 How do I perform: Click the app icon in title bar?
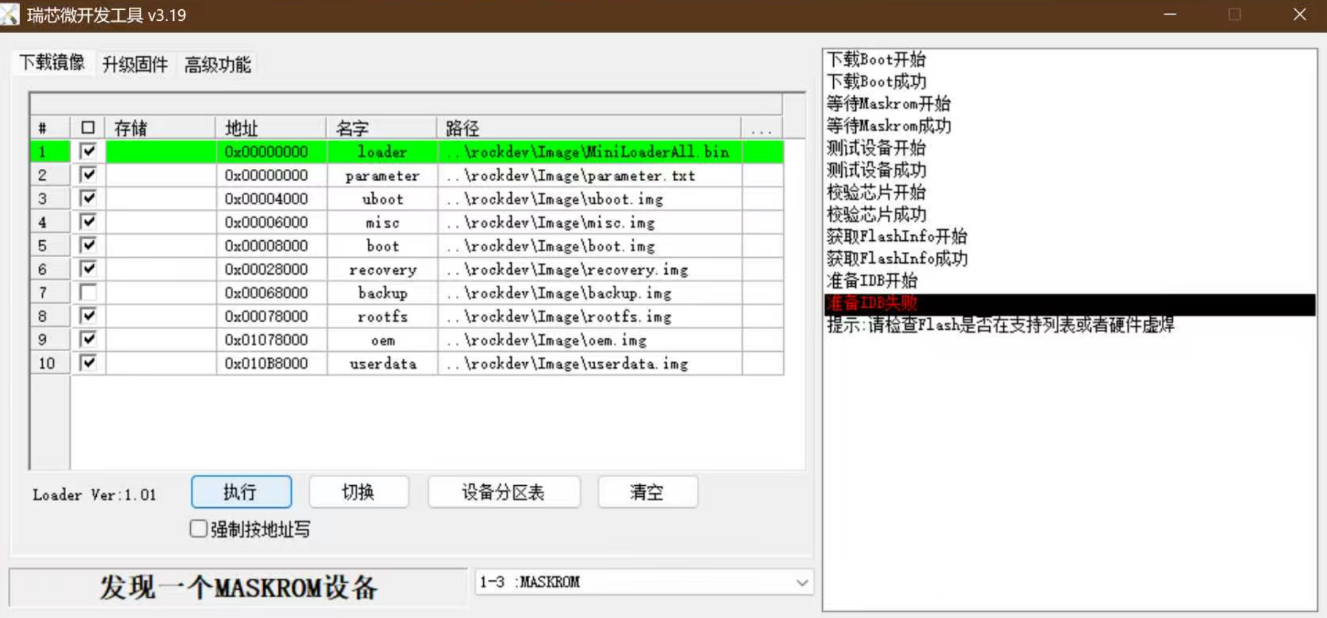pyautogui.click(x=10, y=15)
